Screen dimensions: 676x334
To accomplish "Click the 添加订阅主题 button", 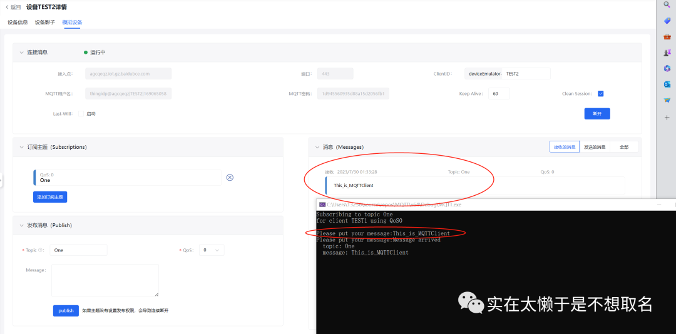I will coord(50,197).
